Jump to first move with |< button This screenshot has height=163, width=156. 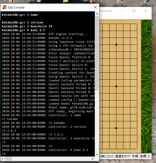click(149, 156)
